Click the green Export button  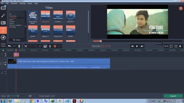(173, 96)
